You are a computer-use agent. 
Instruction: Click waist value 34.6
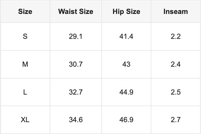click(x=76, y=120)
